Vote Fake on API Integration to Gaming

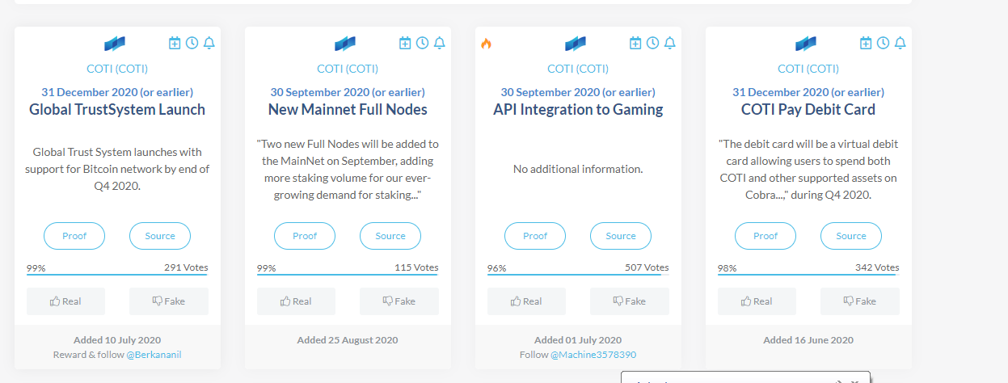tap(630, 301)
